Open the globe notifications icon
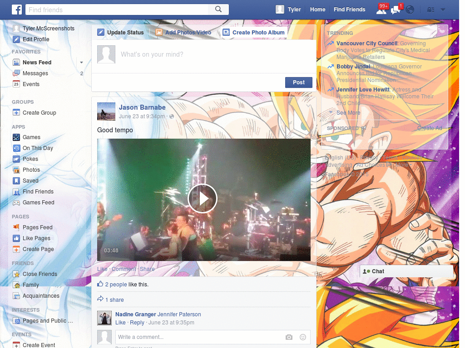This screenshot has height=348, width=465. [410, 10]
